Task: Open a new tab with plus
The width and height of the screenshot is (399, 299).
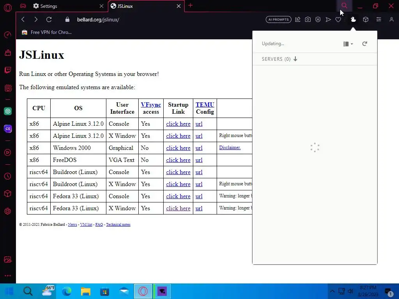Action: tap(190, 5)
